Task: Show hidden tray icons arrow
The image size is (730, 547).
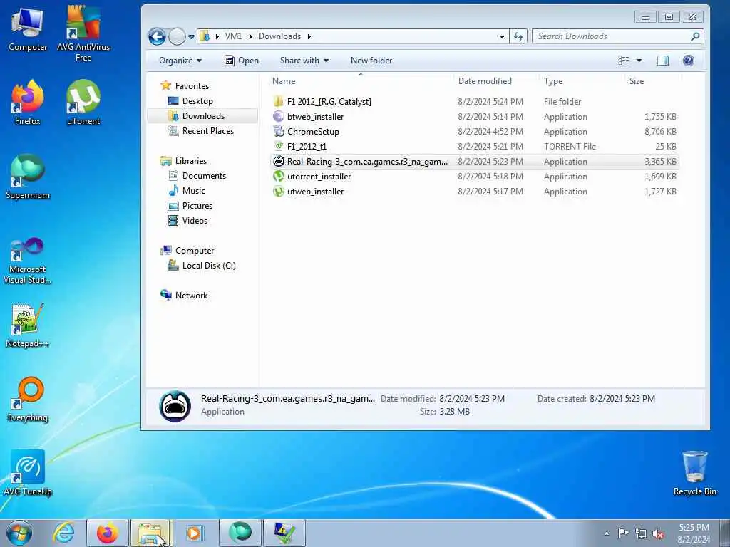Action: click(606, 533)
